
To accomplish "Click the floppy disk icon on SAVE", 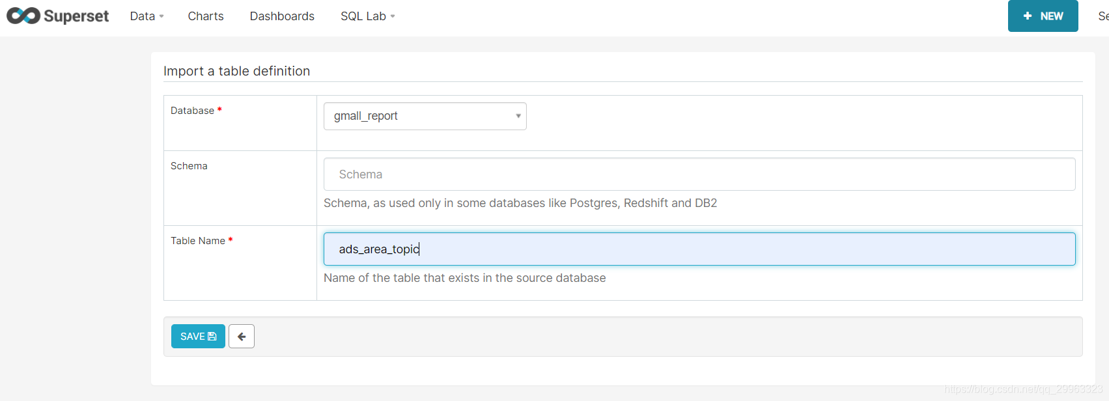I will pos(212,337).
